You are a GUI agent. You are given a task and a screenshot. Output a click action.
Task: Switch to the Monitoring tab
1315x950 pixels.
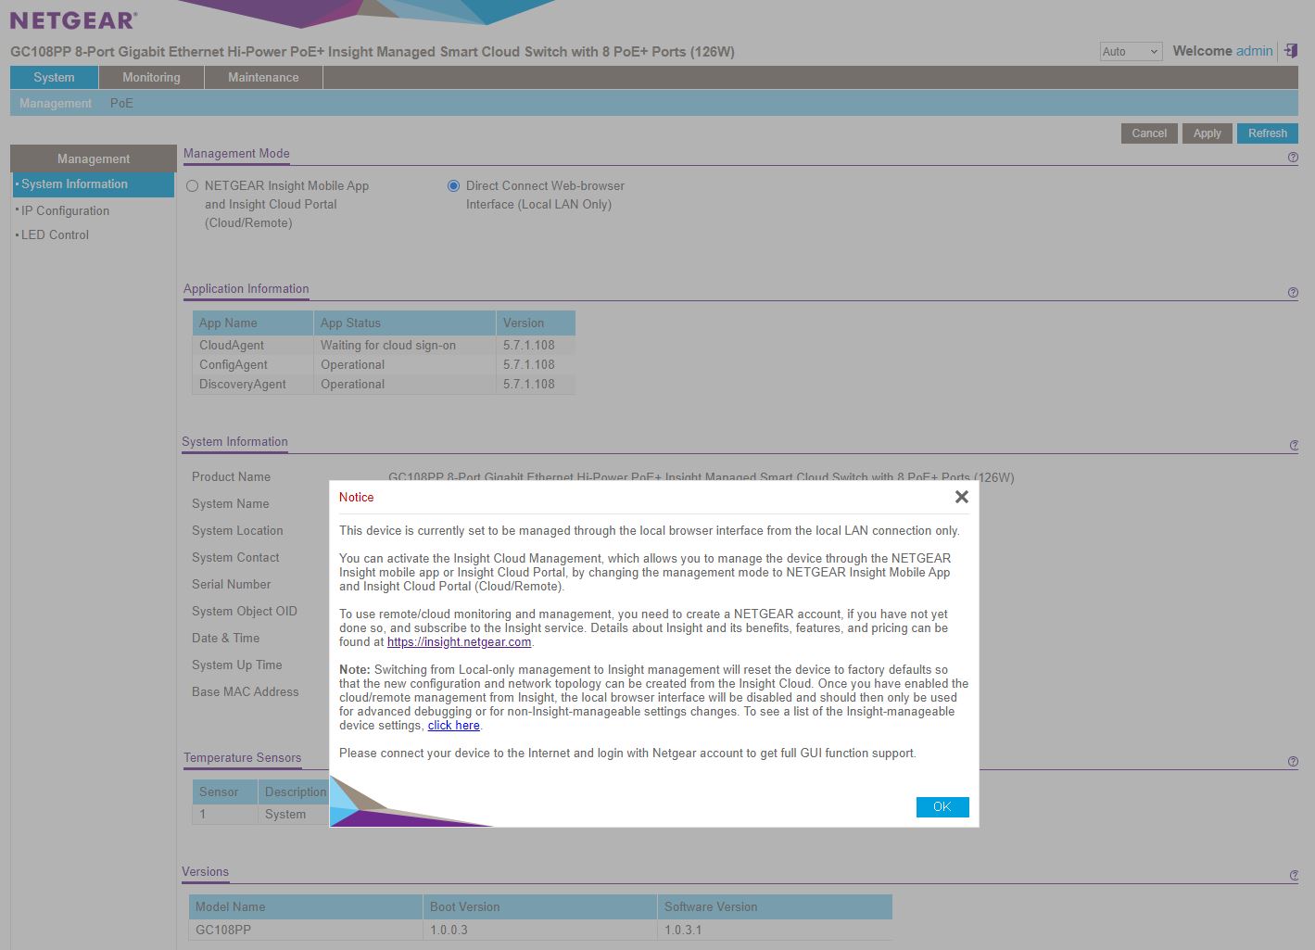click(x=151, y=78)
